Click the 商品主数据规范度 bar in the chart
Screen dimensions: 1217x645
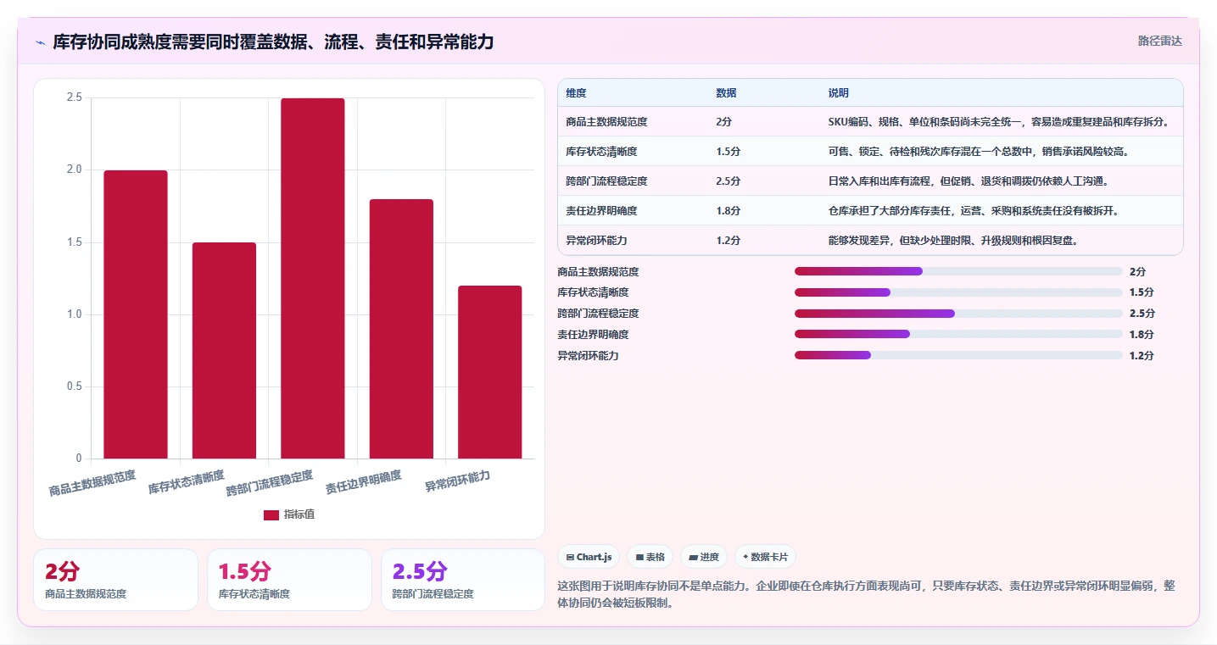pos(136,314)
